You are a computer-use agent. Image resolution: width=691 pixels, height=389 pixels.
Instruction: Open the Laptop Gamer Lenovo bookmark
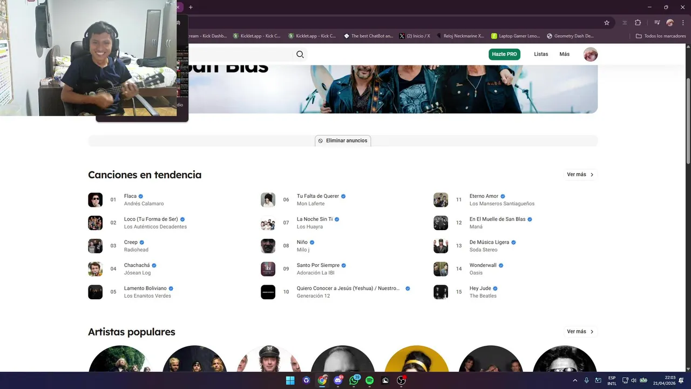[516, 36]
